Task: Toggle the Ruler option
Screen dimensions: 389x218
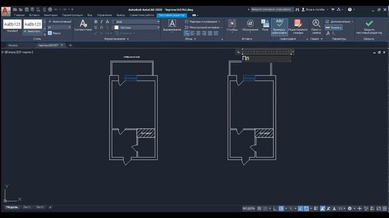Action: click(x=334, y=27)
